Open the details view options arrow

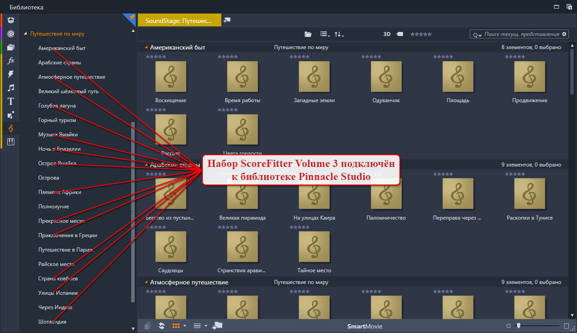point(206,326)
